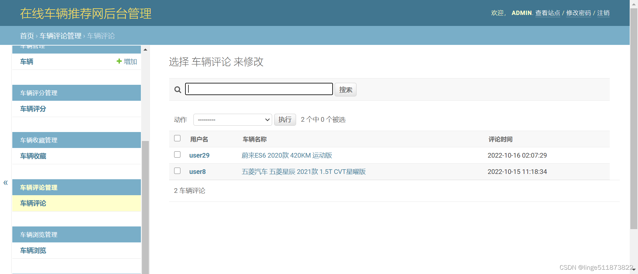Open the 动作 action dropdown
The image size is (638, 274).
(233, 120)
